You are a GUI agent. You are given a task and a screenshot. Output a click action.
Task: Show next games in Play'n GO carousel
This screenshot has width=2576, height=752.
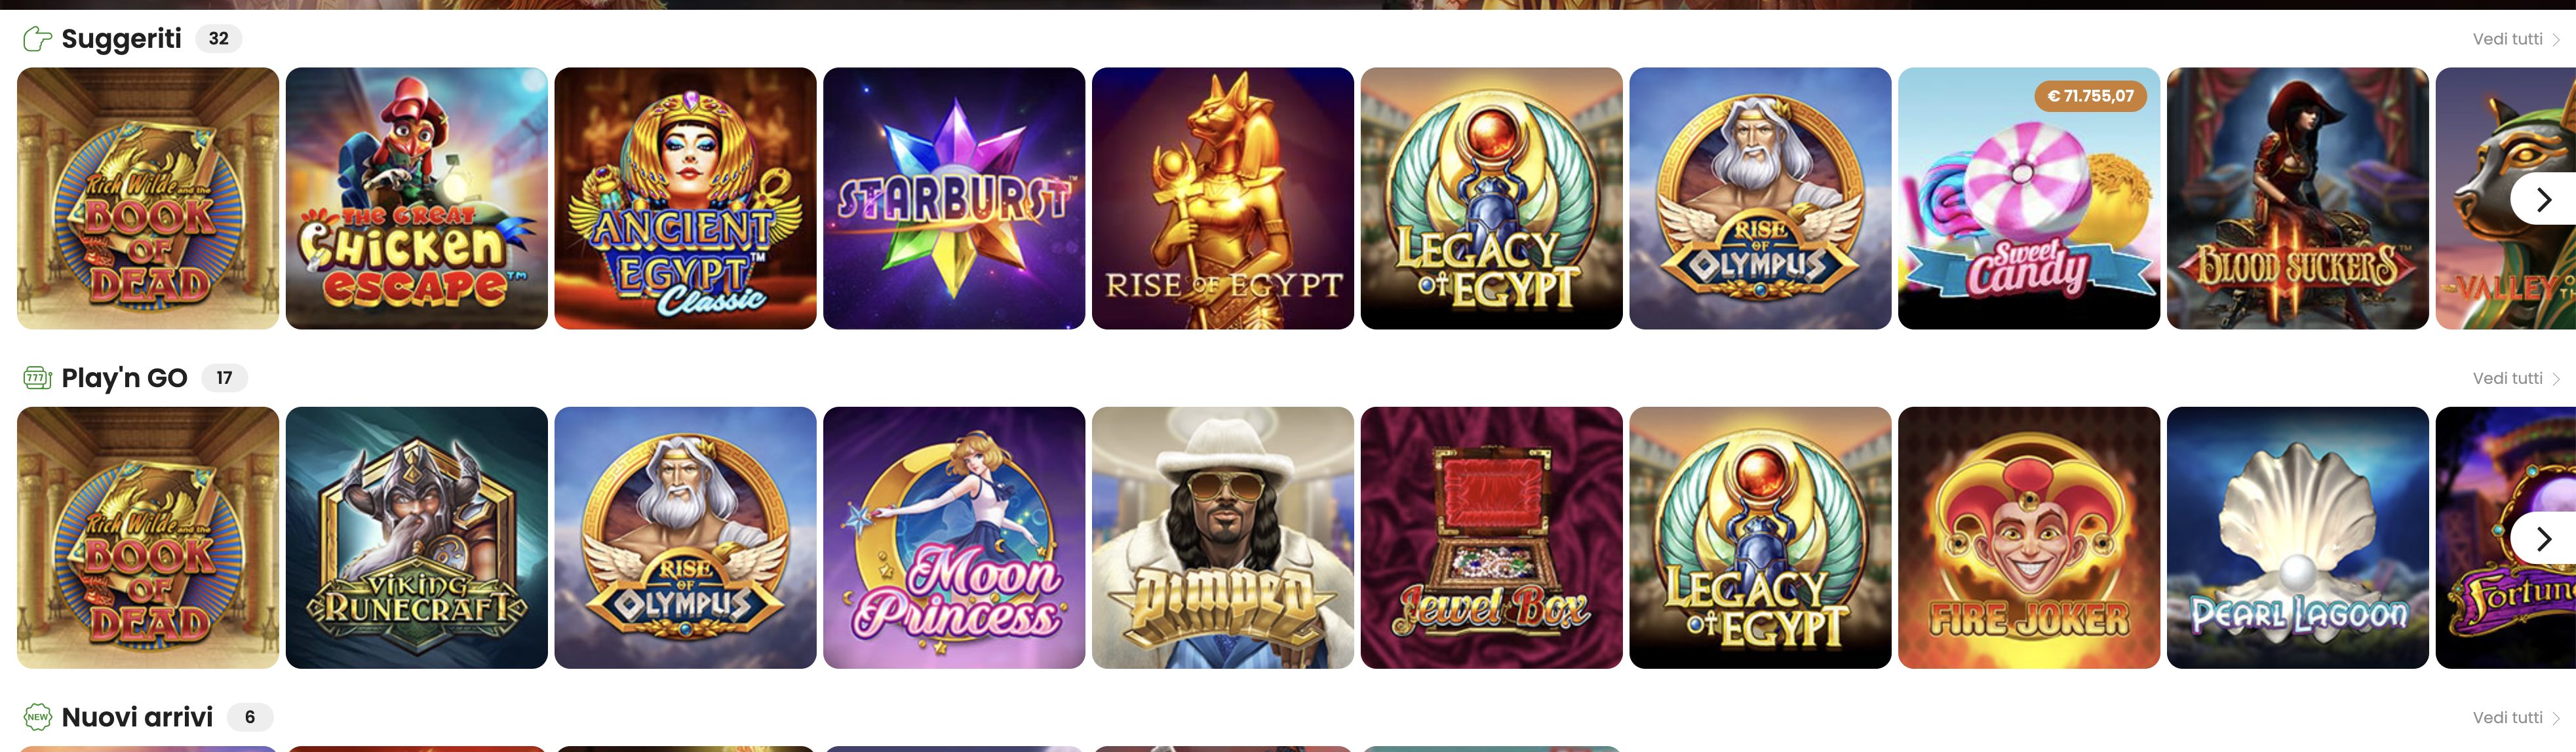point(2543,539)
